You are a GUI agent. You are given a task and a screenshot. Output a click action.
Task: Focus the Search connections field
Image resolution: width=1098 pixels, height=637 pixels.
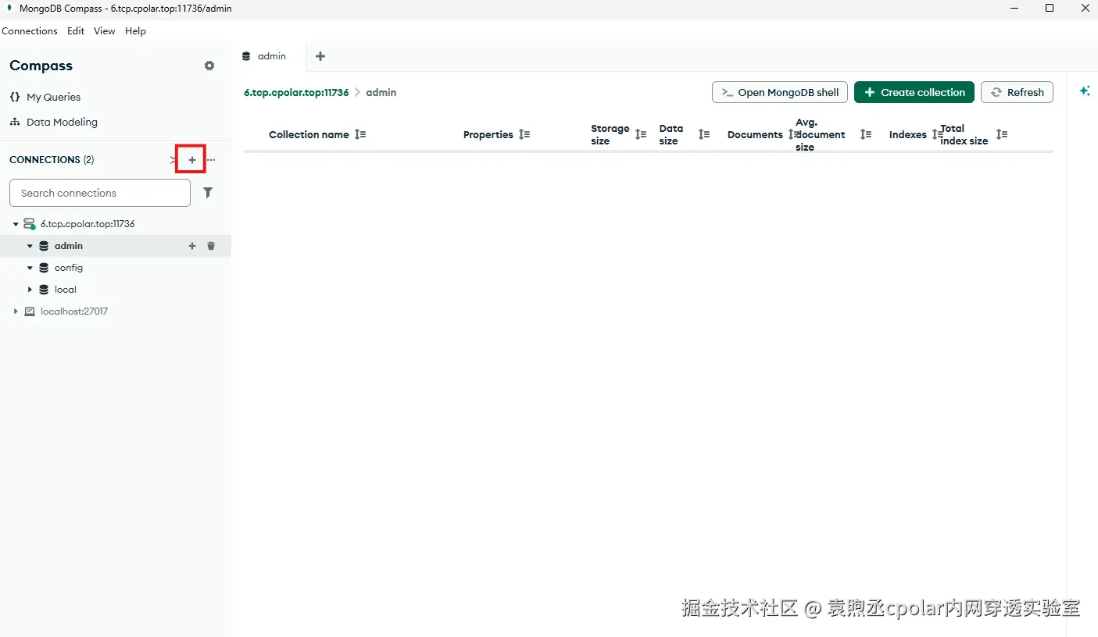pyautogui.click(x=100, y=193)
